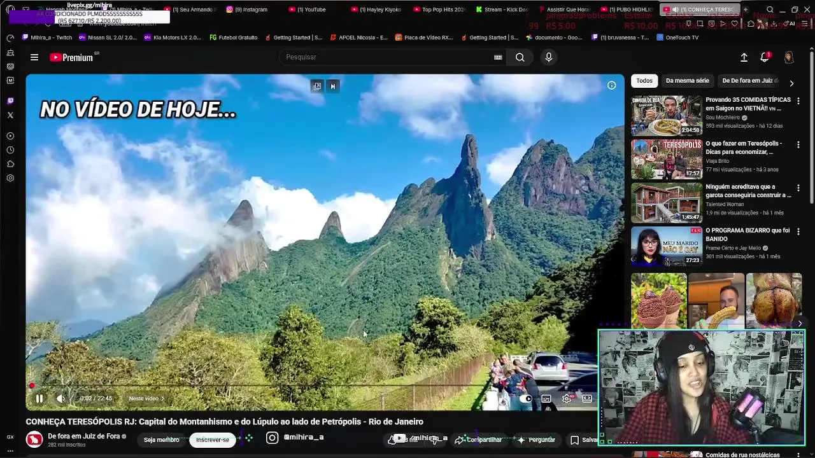This screenshot has height=458, width=815.
Task: Click the upload/create icon in YouTube header
Action: [x=744, y=57]
